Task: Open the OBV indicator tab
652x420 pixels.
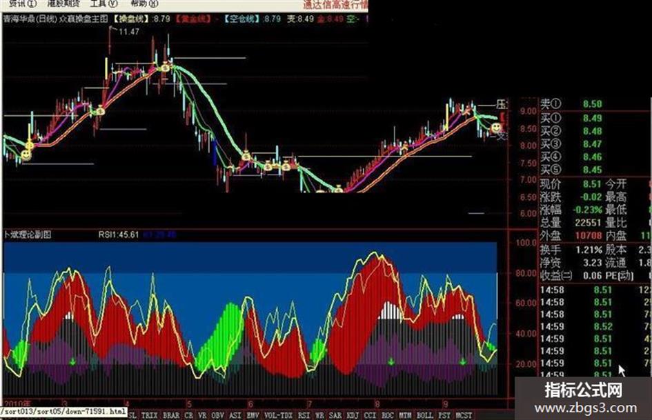Action: 218,415
